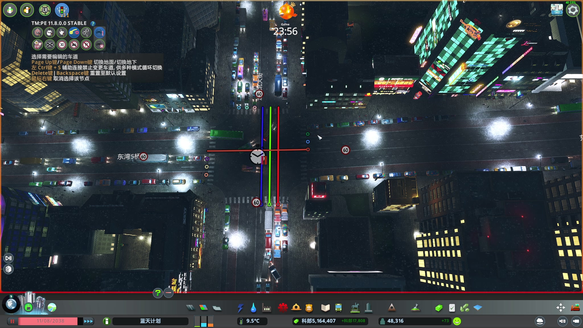Open the game options gear menu
This screenshot has height=328, width=583.
572,10
